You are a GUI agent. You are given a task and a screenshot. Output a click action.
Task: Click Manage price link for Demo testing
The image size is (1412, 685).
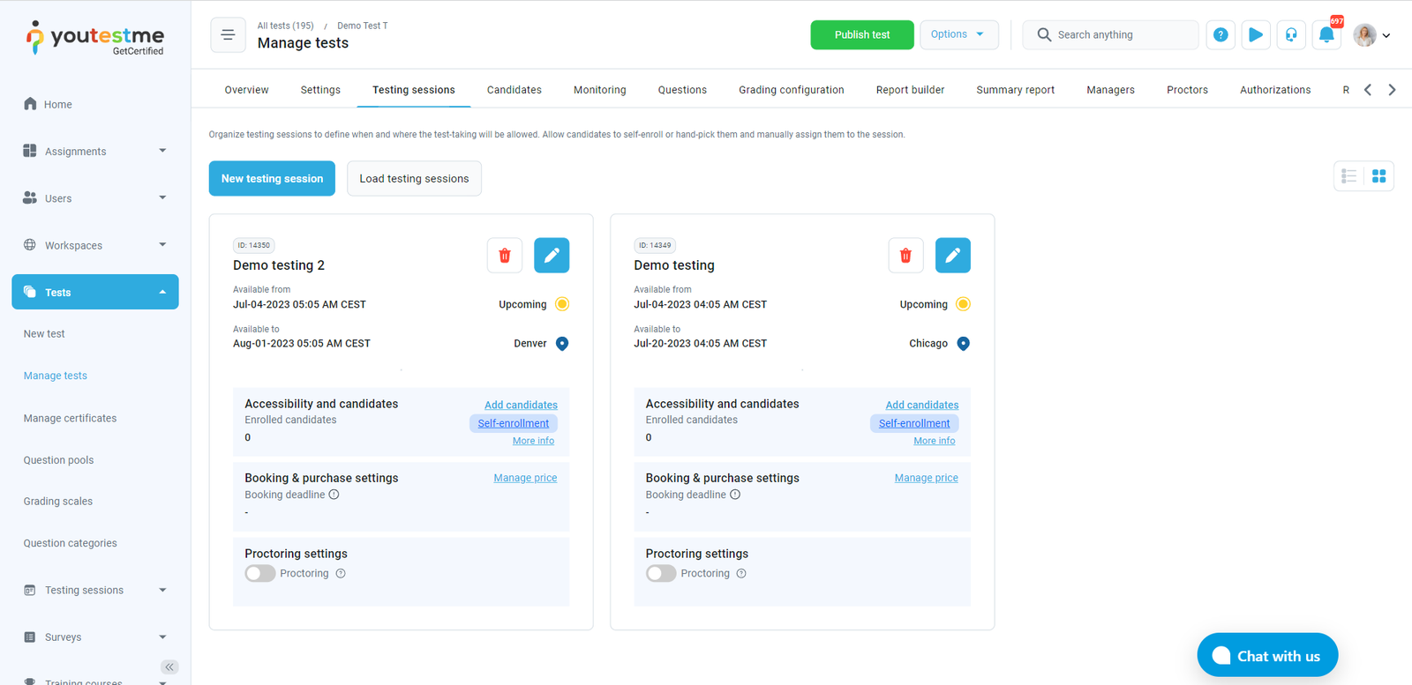[926, 478]
